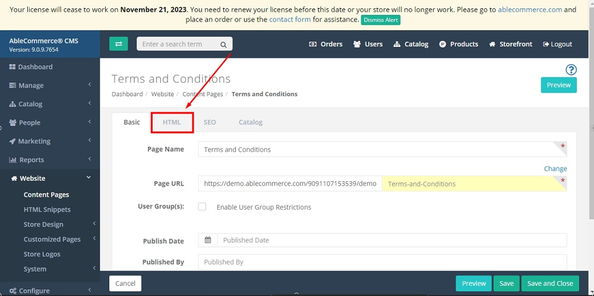Click the People icon in sidebar
This screenshot has height=296, width=594.
point(13,123)
